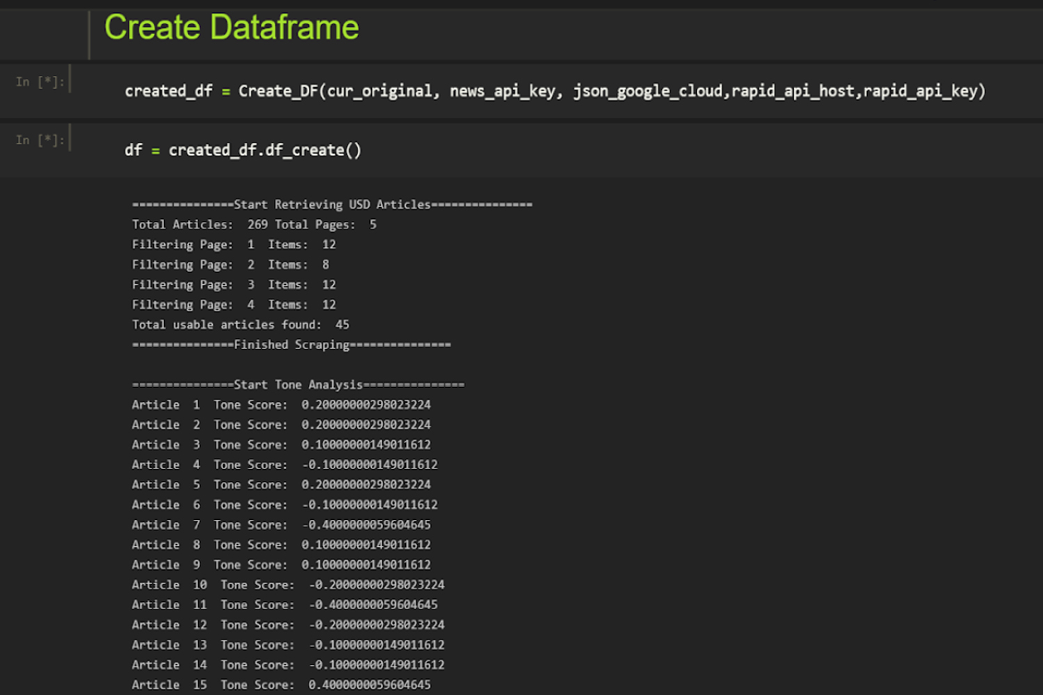This screenshot has height=695, width=1043.
Task: Click the 'Start Tone Analysis' output line
Action: (x=298, y=384)
